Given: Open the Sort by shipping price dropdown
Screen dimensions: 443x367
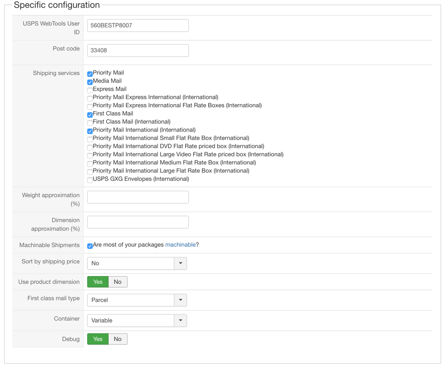Looking at the screenshot, I should (x=137, y=263).
